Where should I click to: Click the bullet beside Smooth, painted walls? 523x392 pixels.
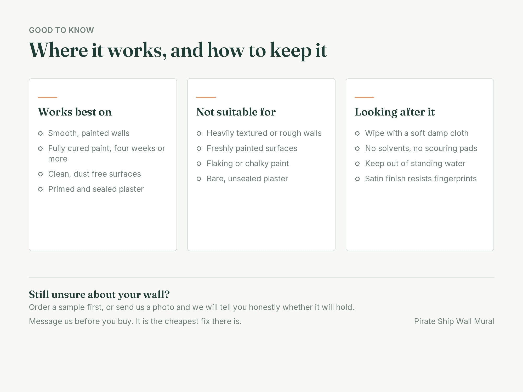tap(40, 134)
